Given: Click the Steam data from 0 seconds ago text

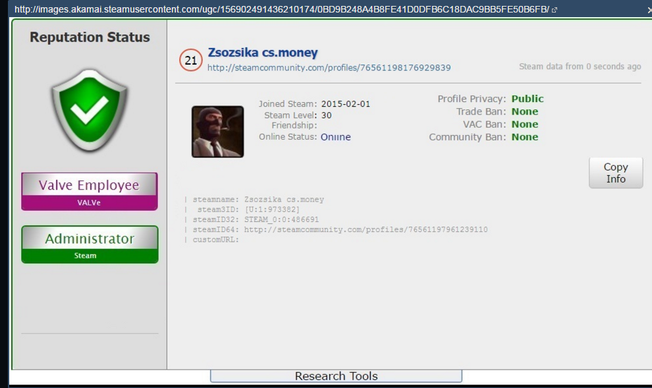Looking at the screenshot, I should click(580, 67).
